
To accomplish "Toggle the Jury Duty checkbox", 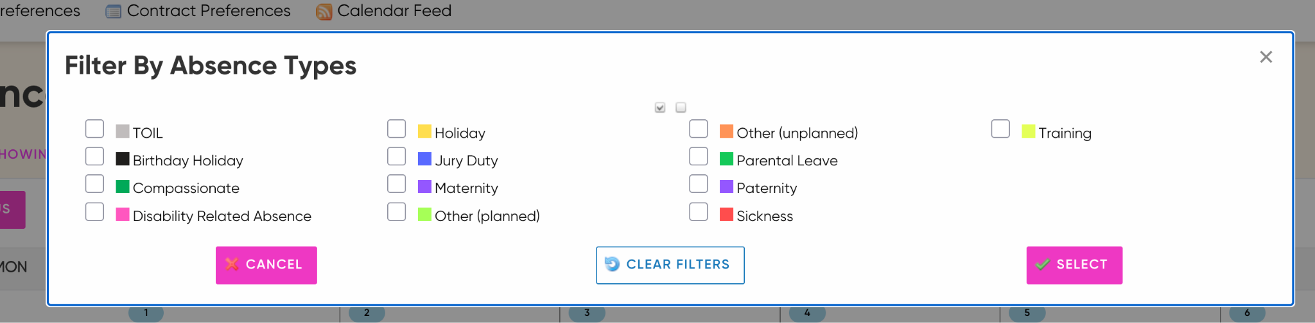I will pos(397,156).
